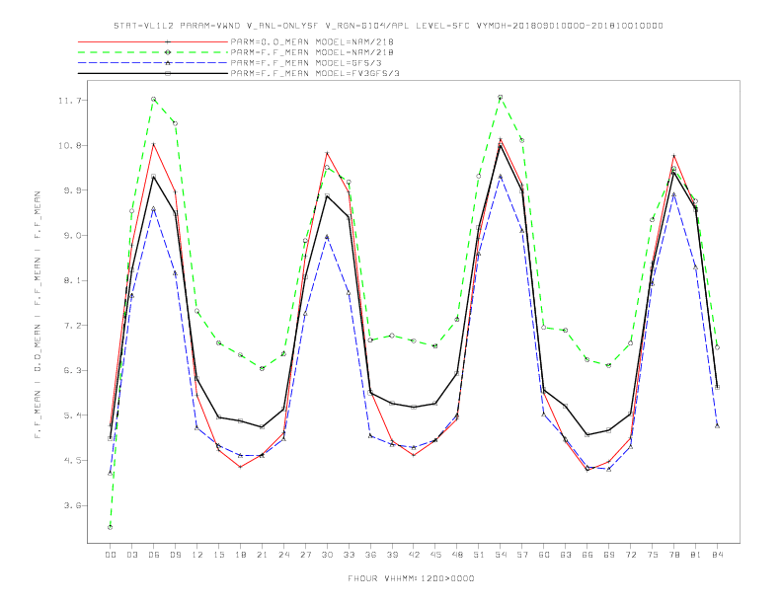
Task: Click x-axis forecast hour label 30
Action: (327, 555)
